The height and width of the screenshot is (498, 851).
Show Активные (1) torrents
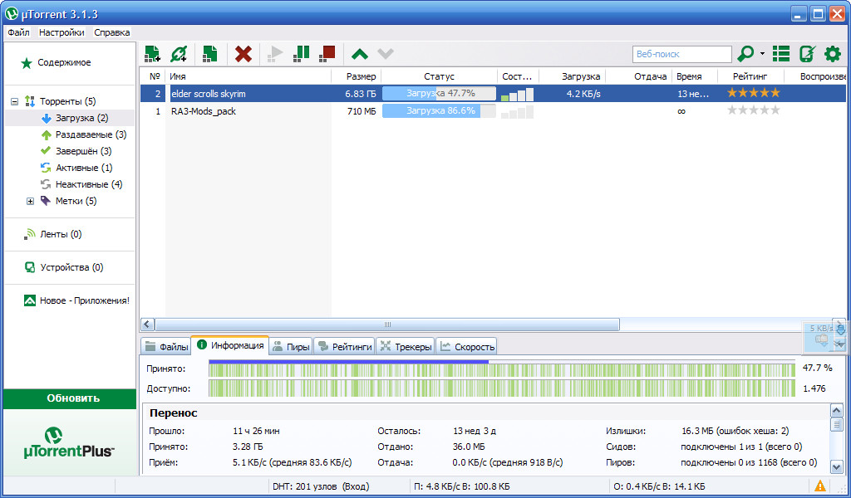pos(84,168)
